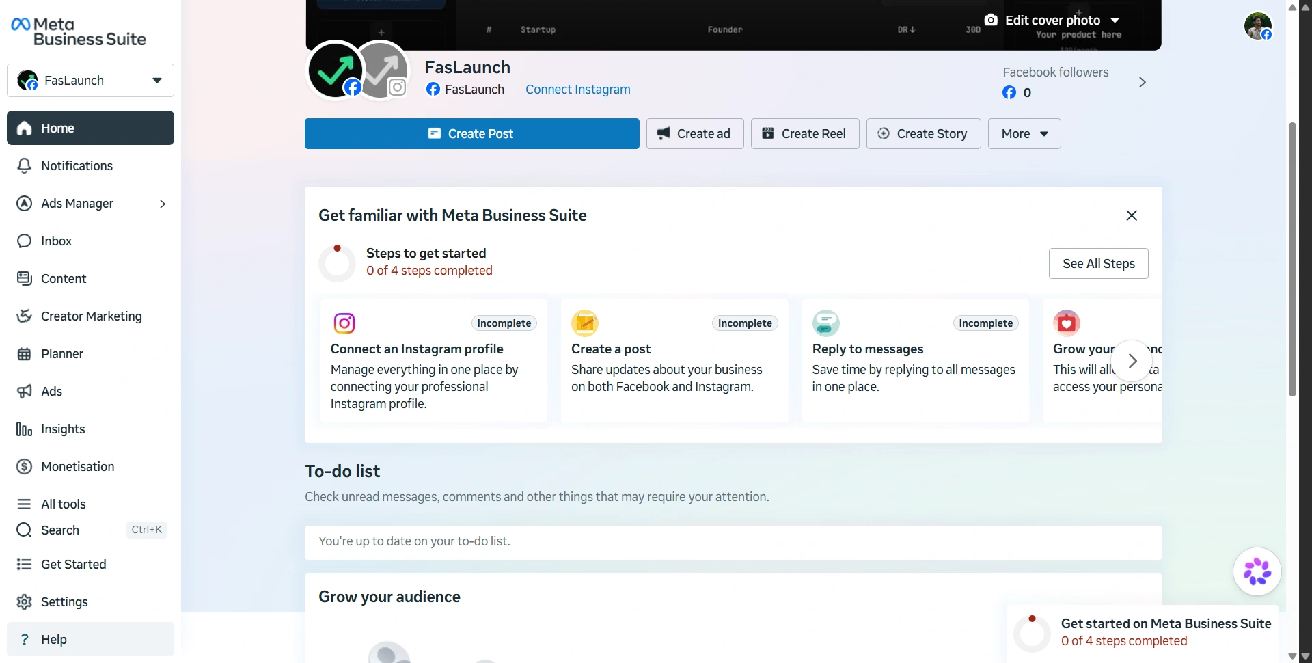Image resolution: width=1312 pixels, height=663 pixels.
Task: Open the Edit cover photo dropdown
Action: (x=1052, y=21)
